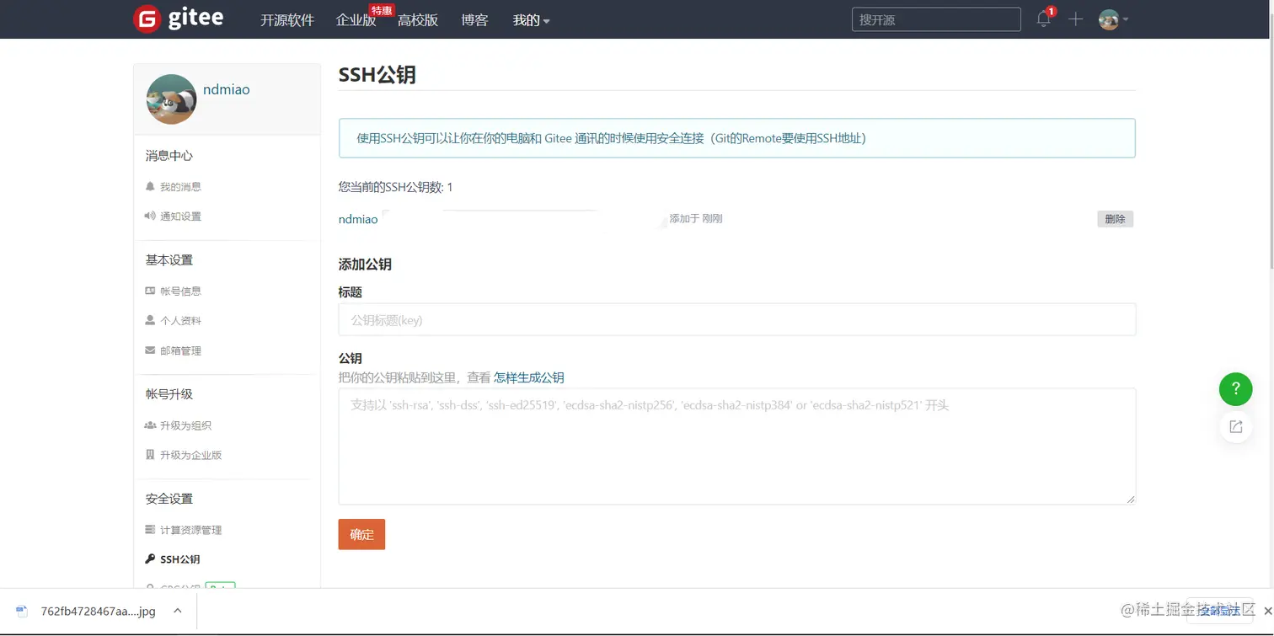Viewport: 1274px width, 636px height.
Task: Expand the 我的 dropdown menu
Action: [x=531, y=20]
